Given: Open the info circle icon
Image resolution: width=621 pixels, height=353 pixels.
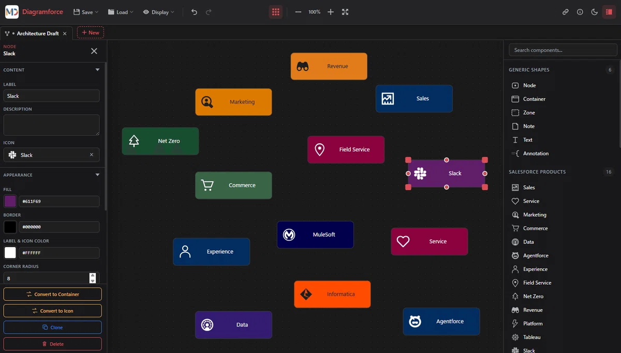Looking at the screenshot, I should coord(580,12).
